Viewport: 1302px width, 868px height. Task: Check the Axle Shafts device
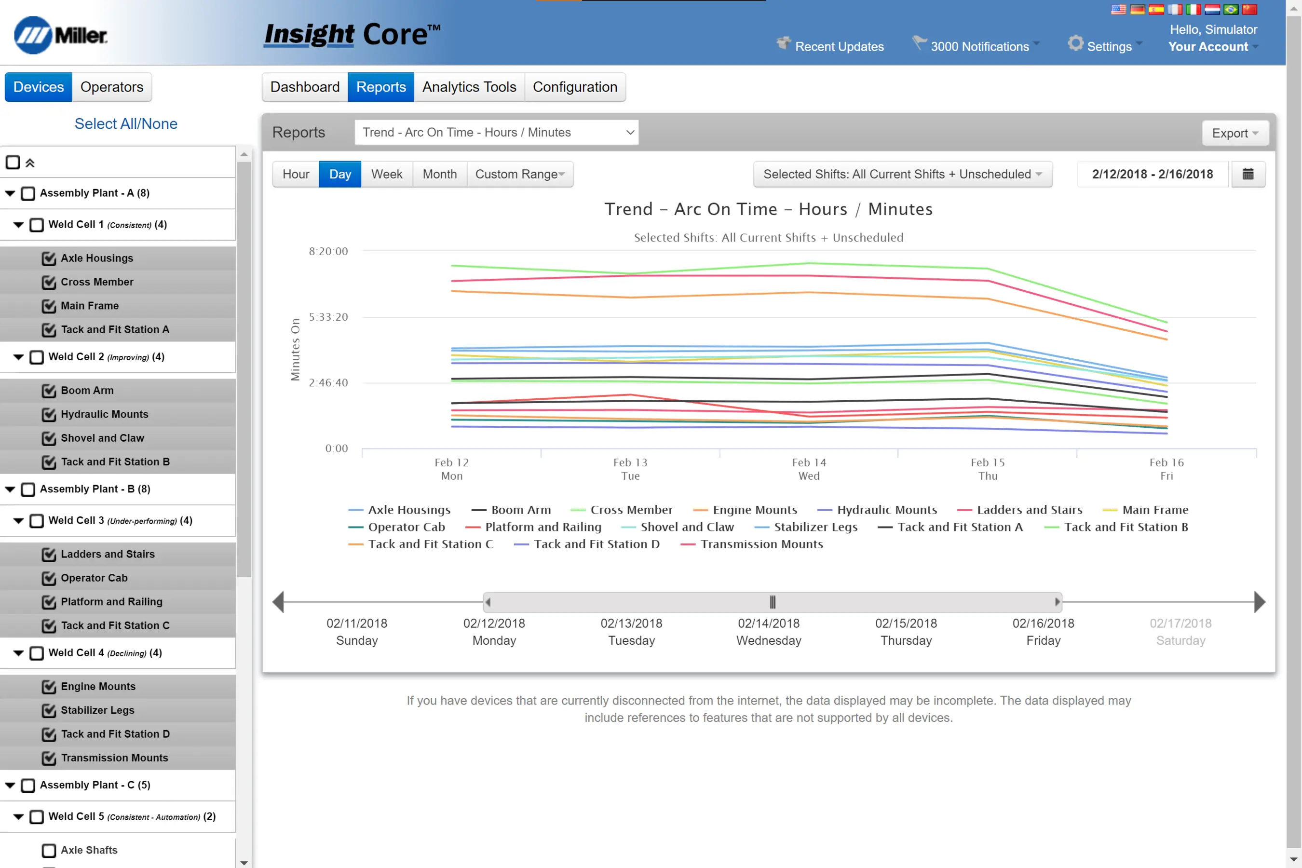click(49, 851)
